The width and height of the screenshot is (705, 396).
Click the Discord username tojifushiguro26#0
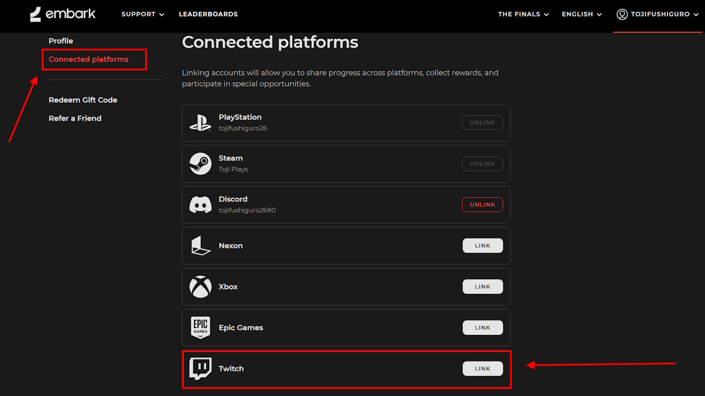click(x=247, y=210)
